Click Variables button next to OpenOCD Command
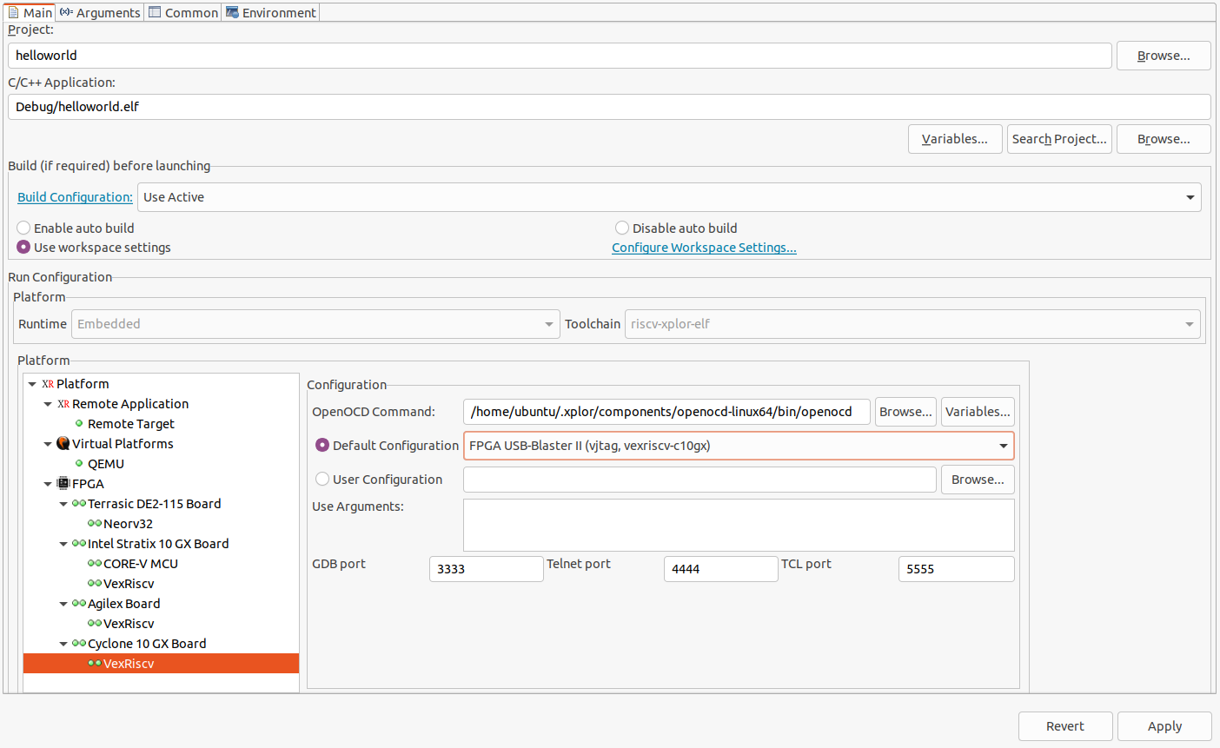This screenshot has height=748, width=1220. click(x=978, y=412)
